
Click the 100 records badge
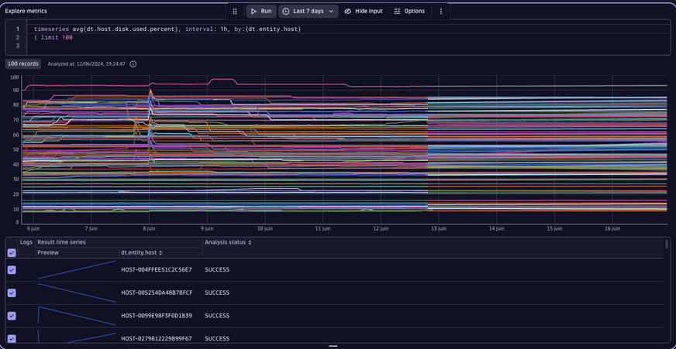(x=23, y=64)
